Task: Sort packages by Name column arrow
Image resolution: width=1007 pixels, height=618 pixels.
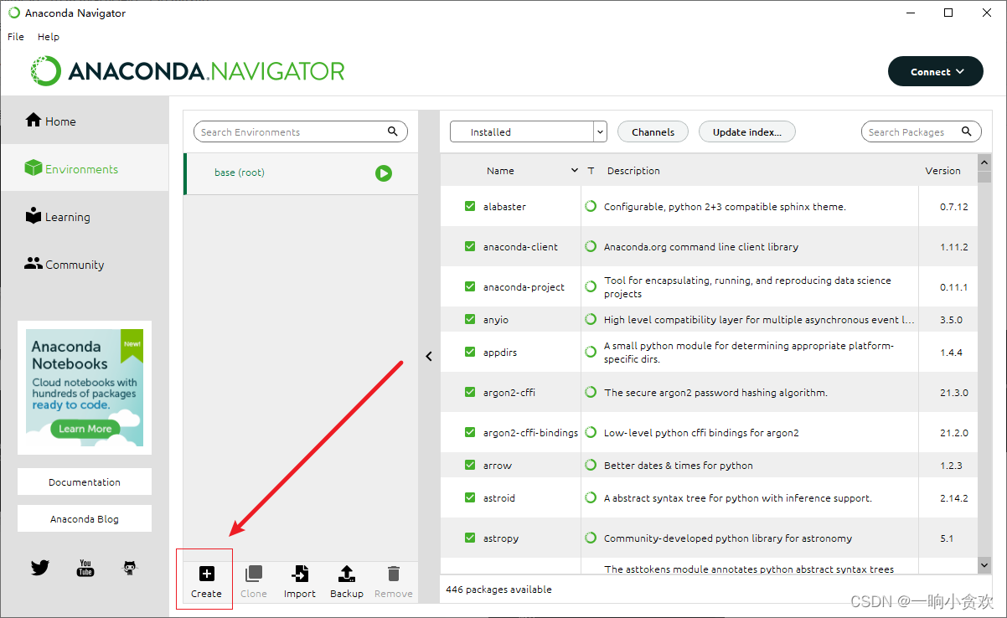Action: coord(575,170)
